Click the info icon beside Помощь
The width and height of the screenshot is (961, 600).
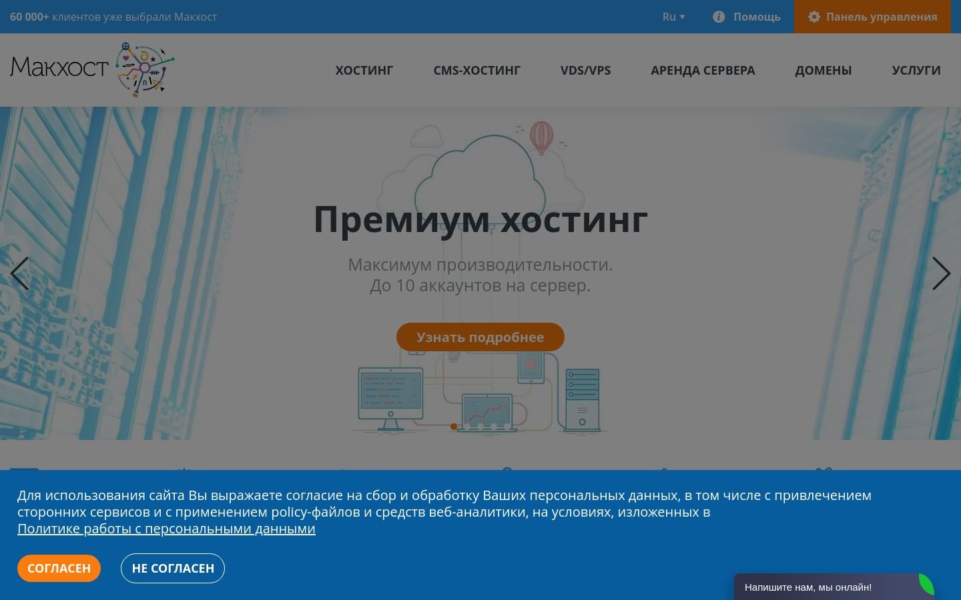click(719, 17)
